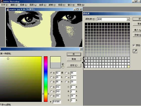The width and height of the screenshot is (141, 106).
Task: Open the 滤镜(T) menu
Action: (x=52, y=5)
